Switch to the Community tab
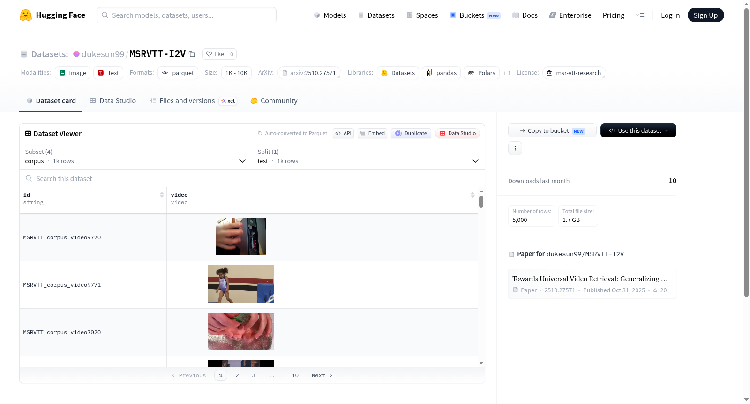750x404 pixels. pos(274,101)
